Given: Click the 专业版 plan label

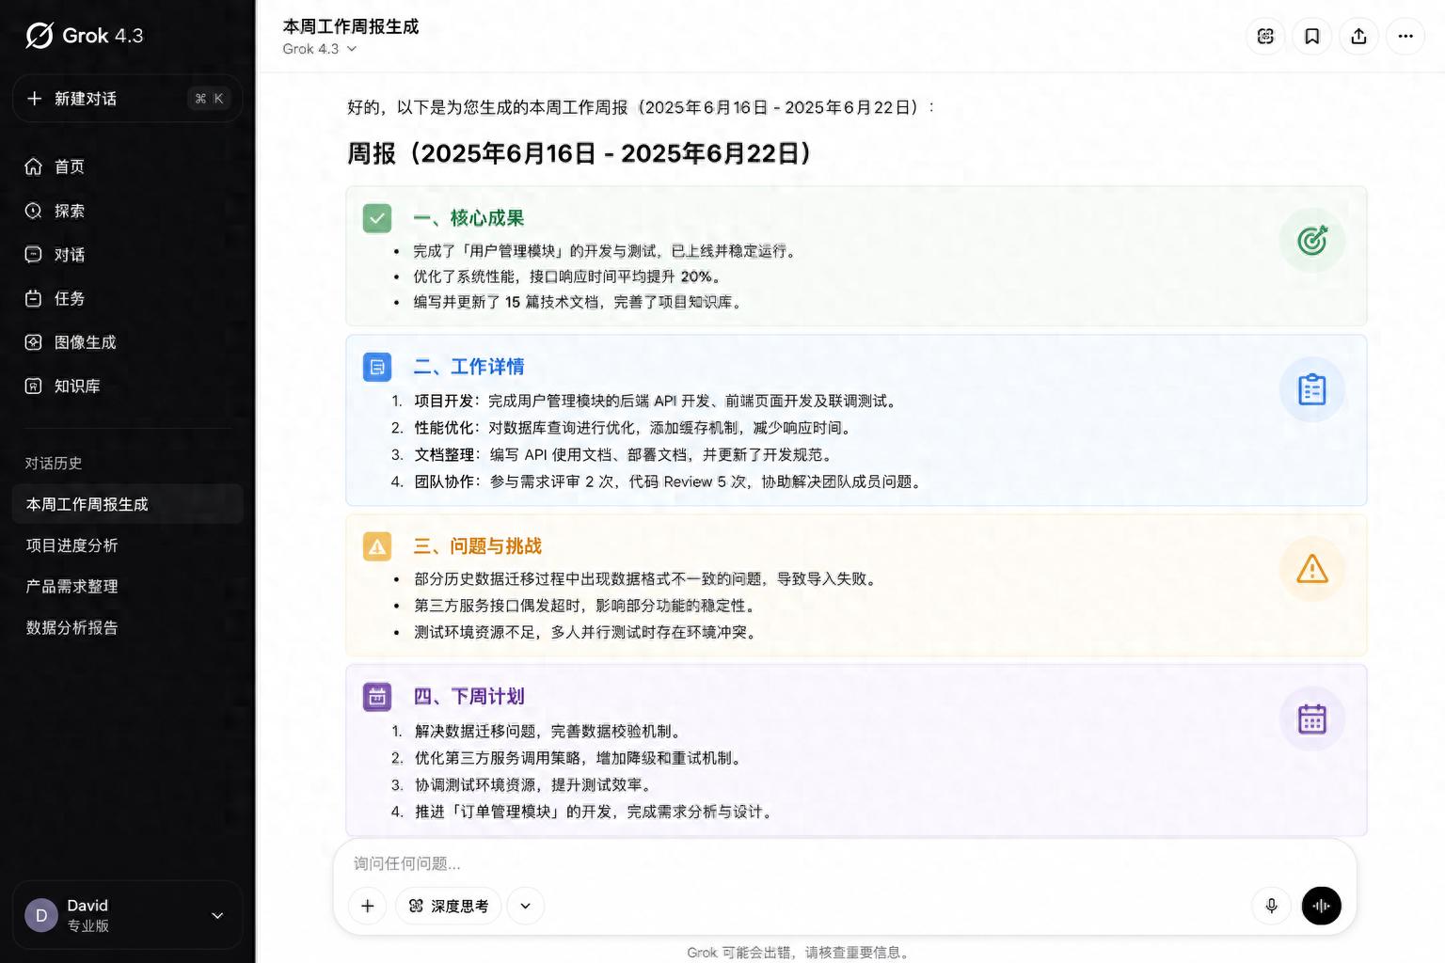Looking at the screenshot, I should click(x=88, y=926).
